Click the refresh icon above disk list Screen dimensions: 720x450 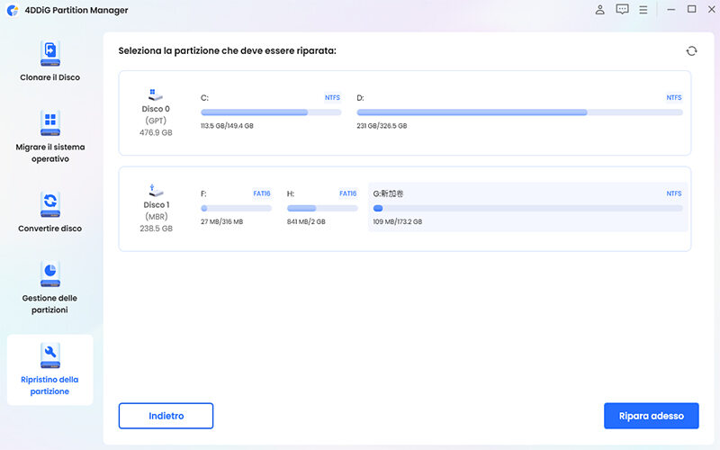click(691, 51)
